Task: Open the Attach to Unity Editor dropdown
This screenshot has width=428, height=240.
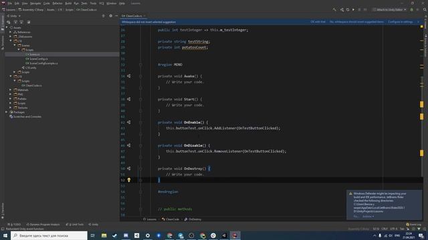Action: coord(389,9)
